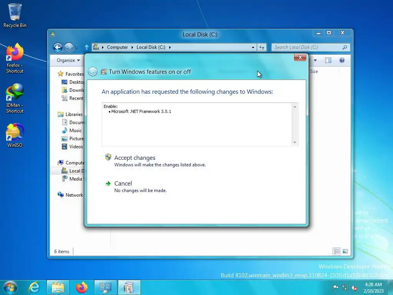Image resolution: width=393 pixels, height=295 pixels.
Task: Open the WinISO desktop icon
Action: point(15,136)
